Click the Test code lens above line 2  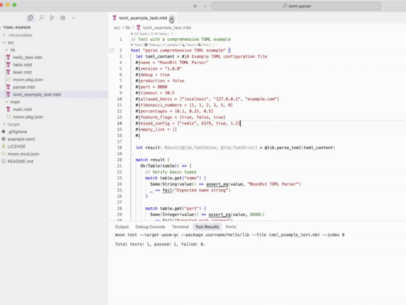(136, 45)
